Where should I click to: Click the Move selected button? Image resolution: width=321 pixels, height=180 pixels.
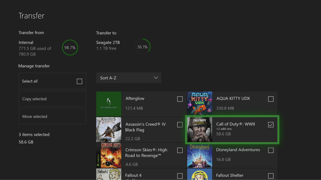(52, 116)
